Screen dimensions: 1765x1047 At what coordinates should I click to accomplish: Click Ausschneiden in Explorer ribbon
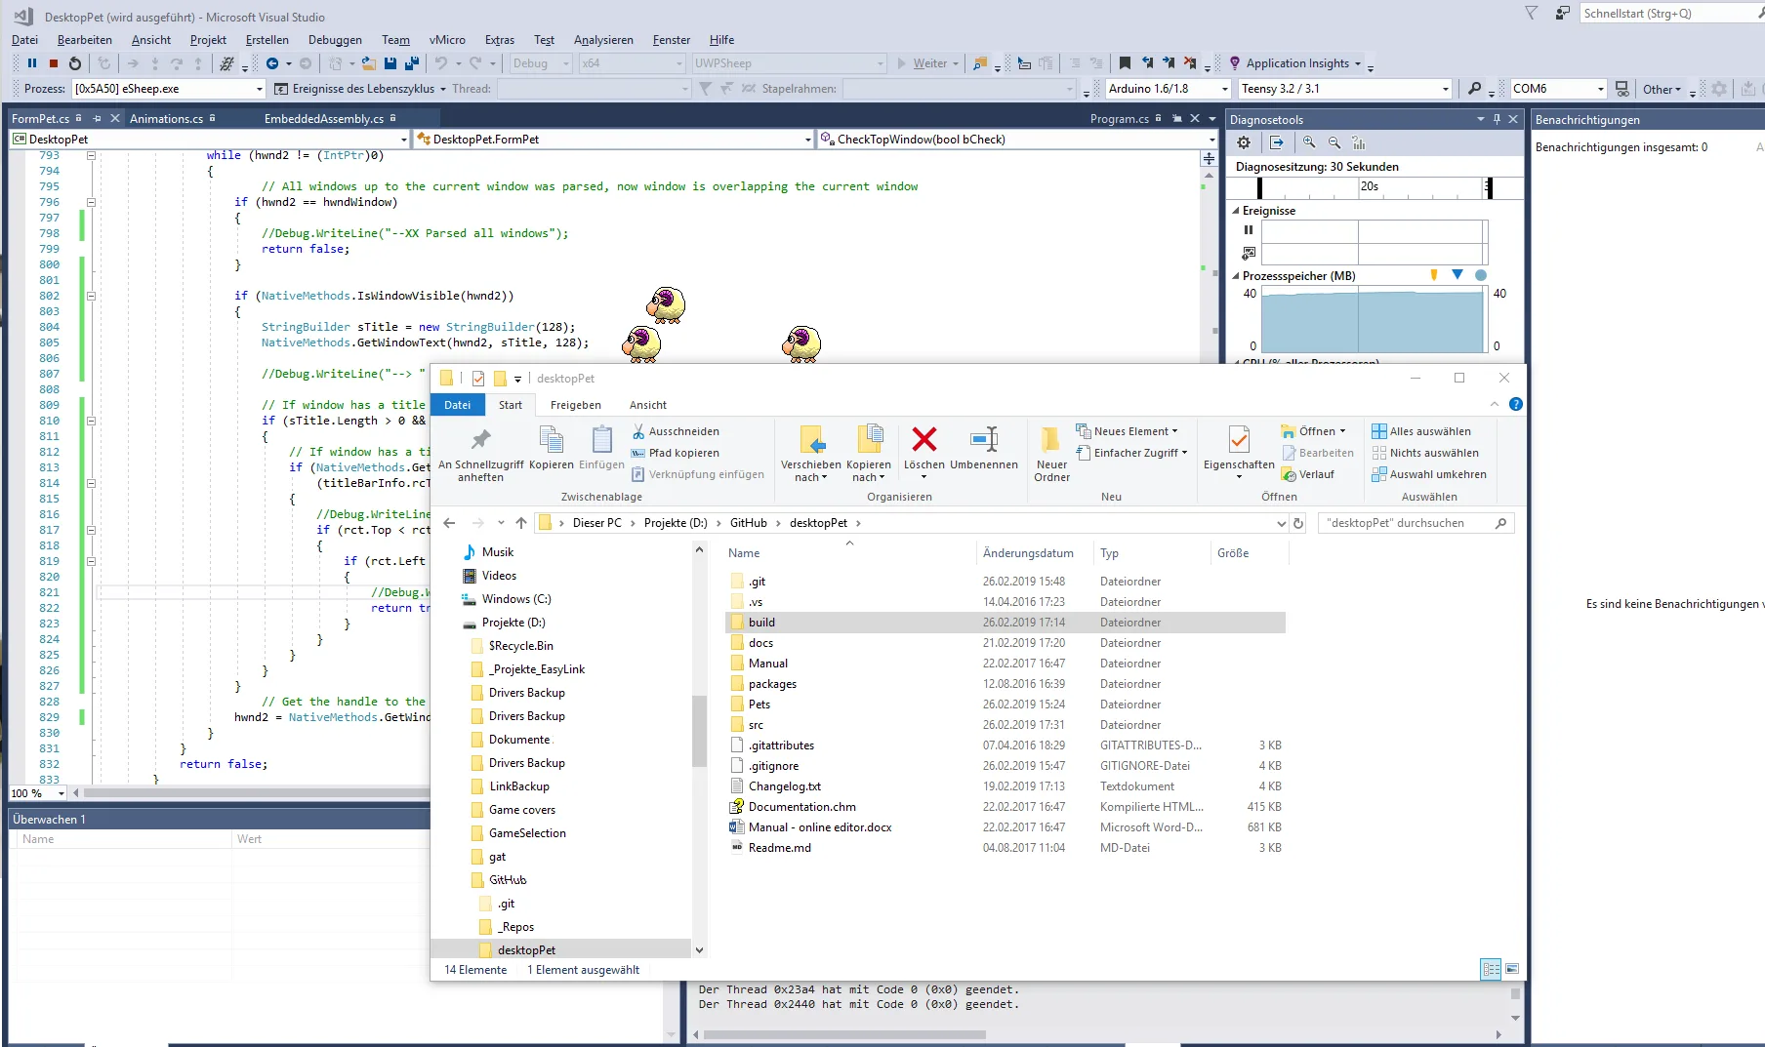676,431
